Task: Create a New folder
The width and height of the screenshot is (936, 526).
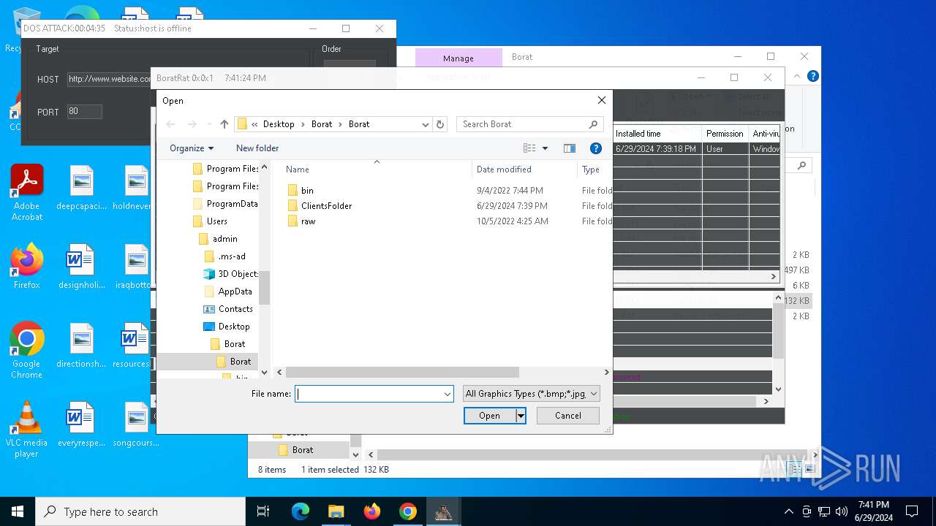Action: click(x=257, y=148)
